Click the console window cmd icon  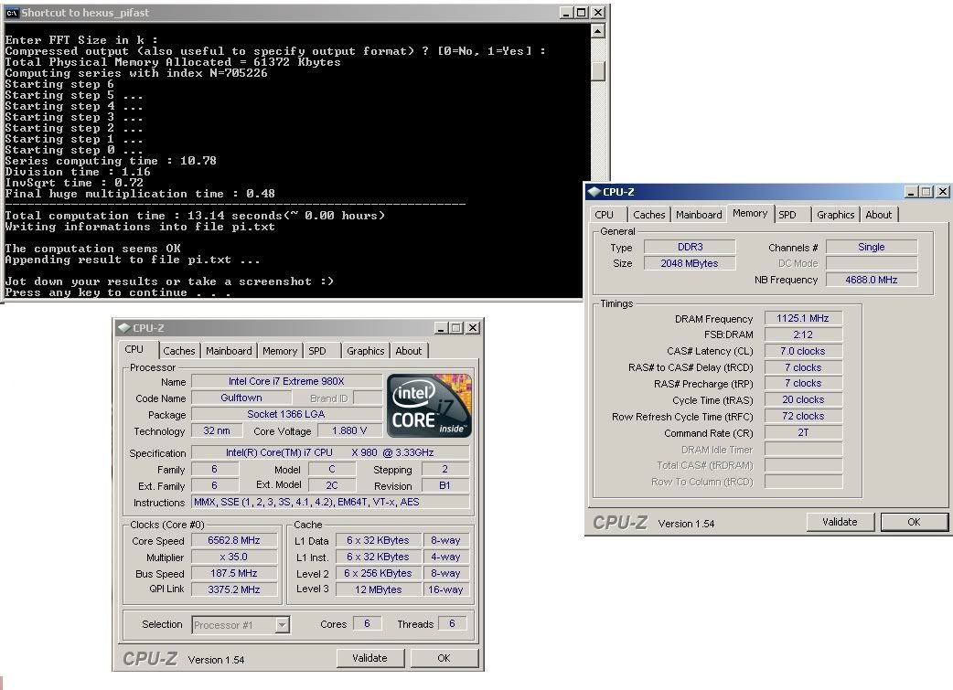(12, 13)
